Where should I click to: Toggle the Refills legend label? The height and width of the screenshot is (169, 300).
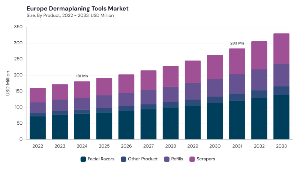pyautogui.click(x=177, y=159)
